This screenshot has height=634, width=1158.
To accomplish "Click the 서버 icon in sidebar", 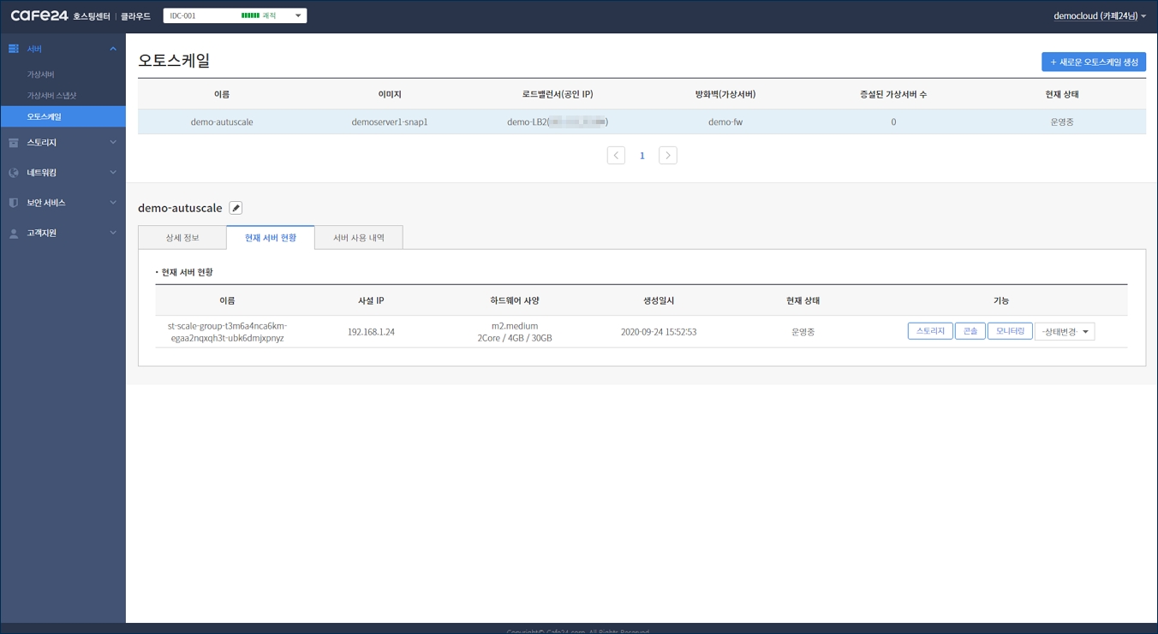I will (14, 49).
